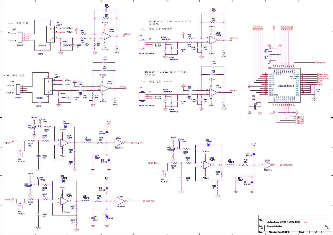
Task: Click the C75 104 capacitor label
Action: click(318, 90)
